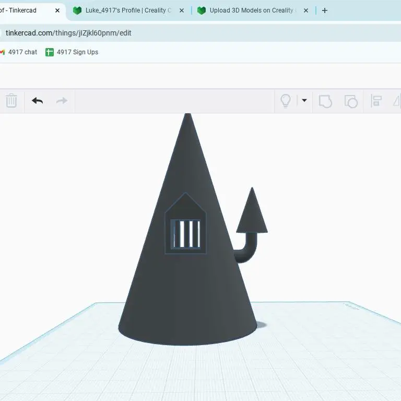Open the Align tool
Image resolution: width=401 pixels, height=401 pixels.
[x=376, y=101]
